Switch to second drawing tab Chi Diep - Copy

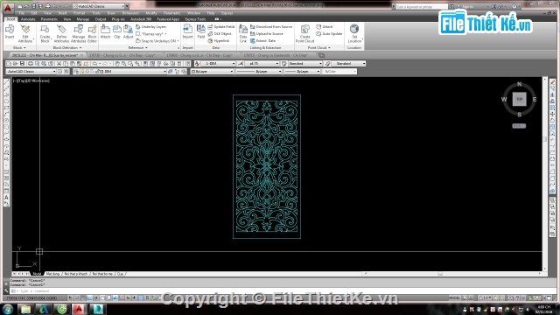122,55
